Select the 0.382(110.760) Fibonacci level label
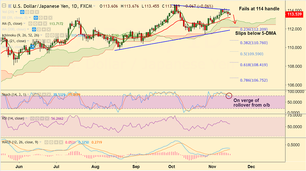306x171 pixels. (254, 43)
